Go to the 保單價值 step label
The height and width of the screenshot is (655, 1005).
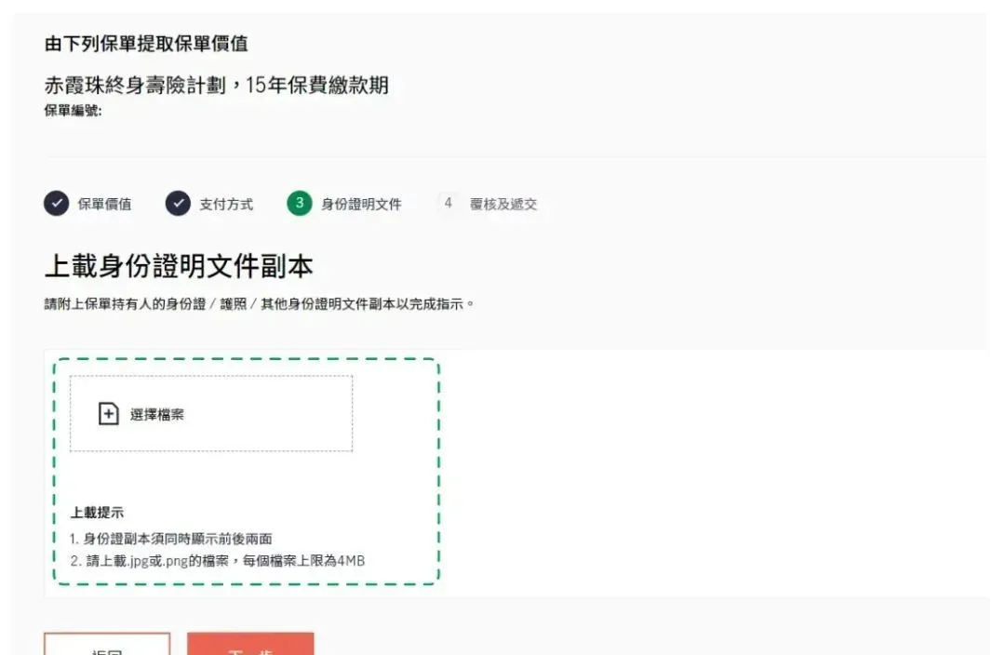point(104,204)
